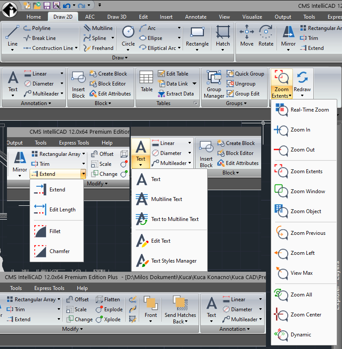The image size is (342, 349).
Task: Select View Max from zoom list
Action: click(303, 273)
